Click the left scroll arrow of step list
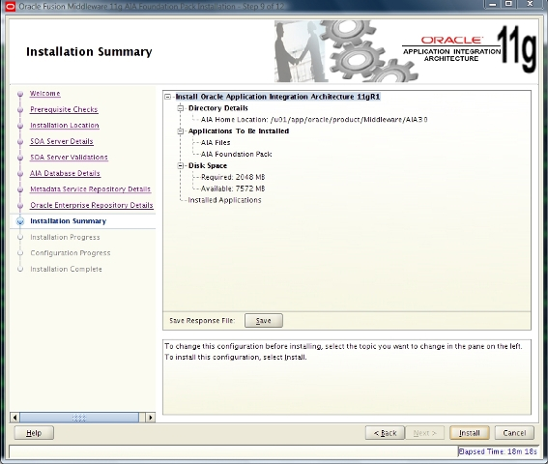 coord(14,418)
